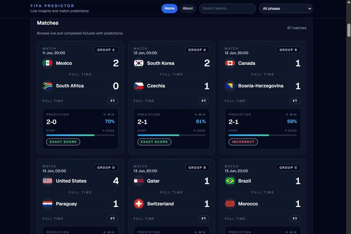Click the Qatar flag icon
Viewport: 351px width, 234px height.
[139, 181]
